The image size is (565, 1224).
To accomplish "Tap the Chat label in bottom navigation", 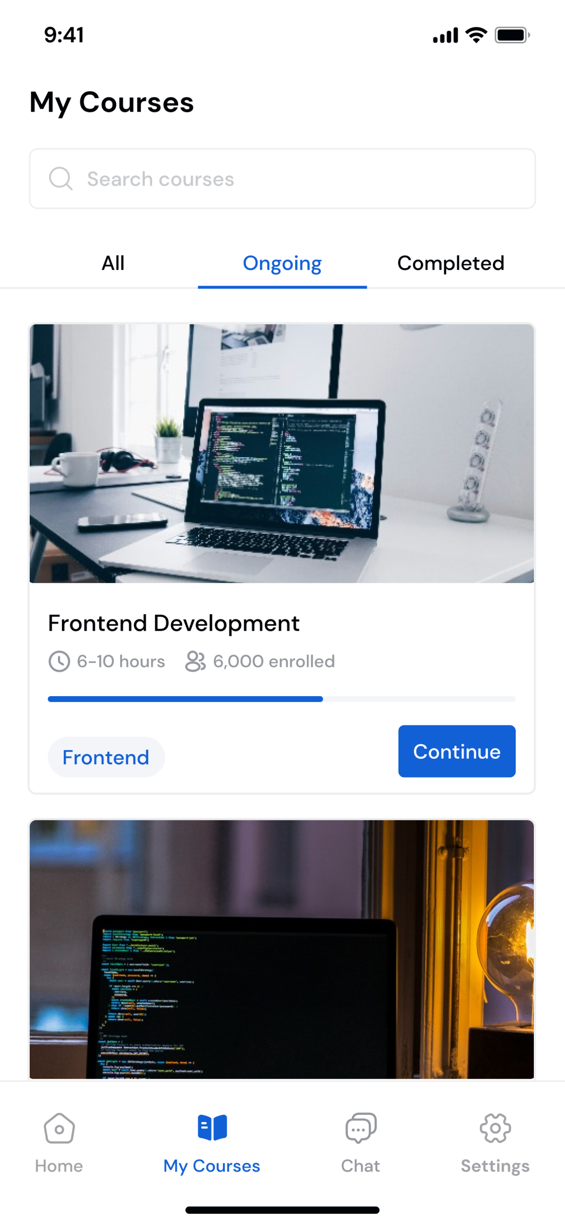I will tap(360, 1166).
